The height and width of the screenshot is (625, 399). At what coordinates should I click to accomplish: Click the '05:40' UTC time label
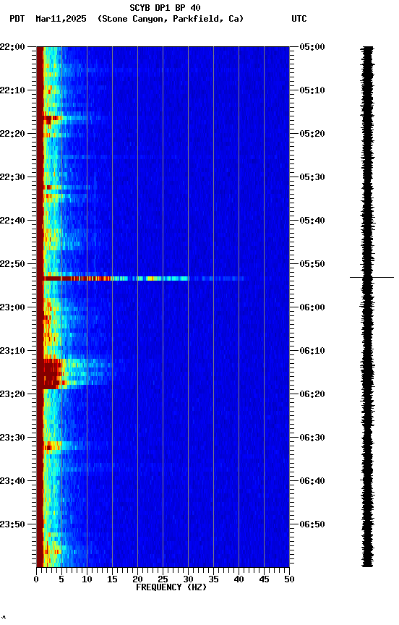[312, 221]
